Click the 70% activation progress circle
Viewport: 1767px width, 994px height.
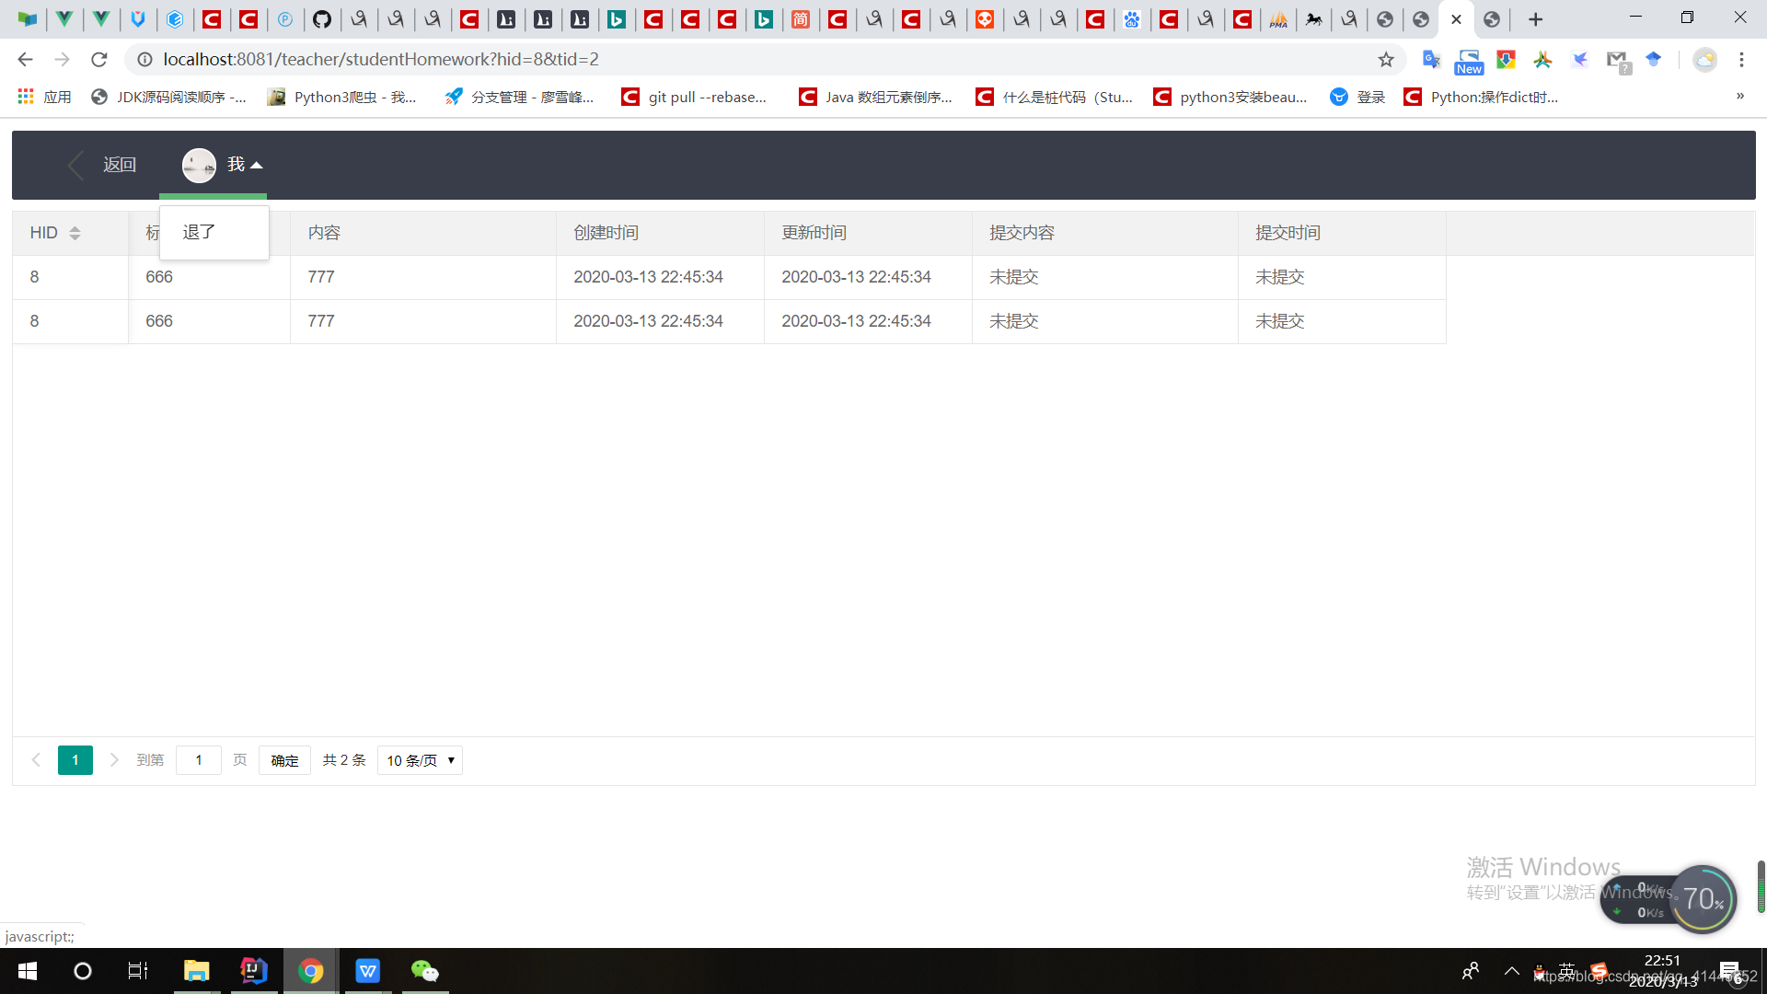point(1704,899)
